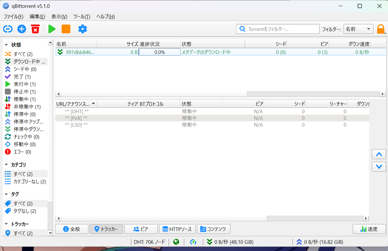Open preferences with the blue gear icon
388x251 pixels.
coord(82,29)
